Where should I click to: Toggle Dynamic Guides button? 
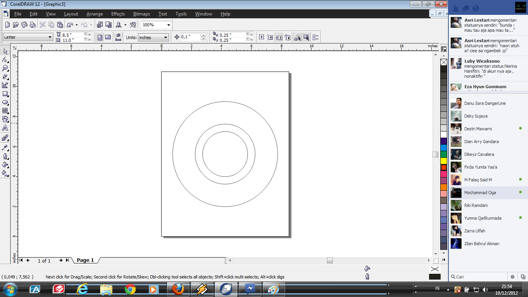click(x=287, y=38)
